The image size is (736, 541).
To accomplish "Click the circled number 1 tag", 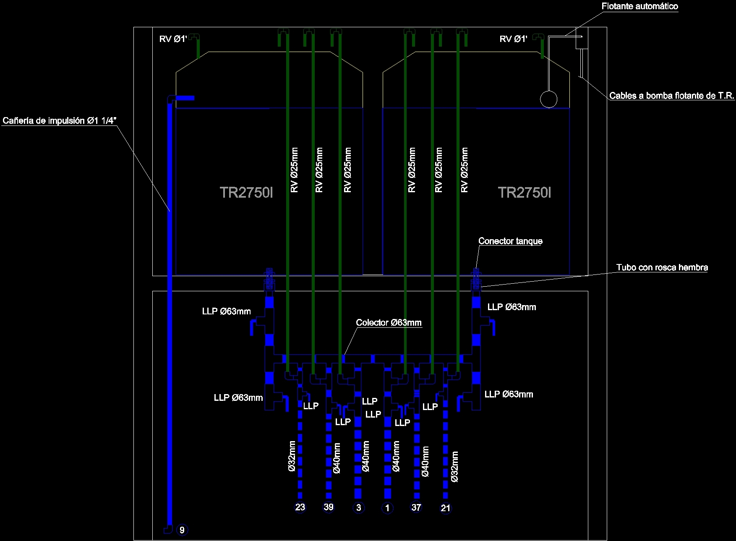I will 387,508.
